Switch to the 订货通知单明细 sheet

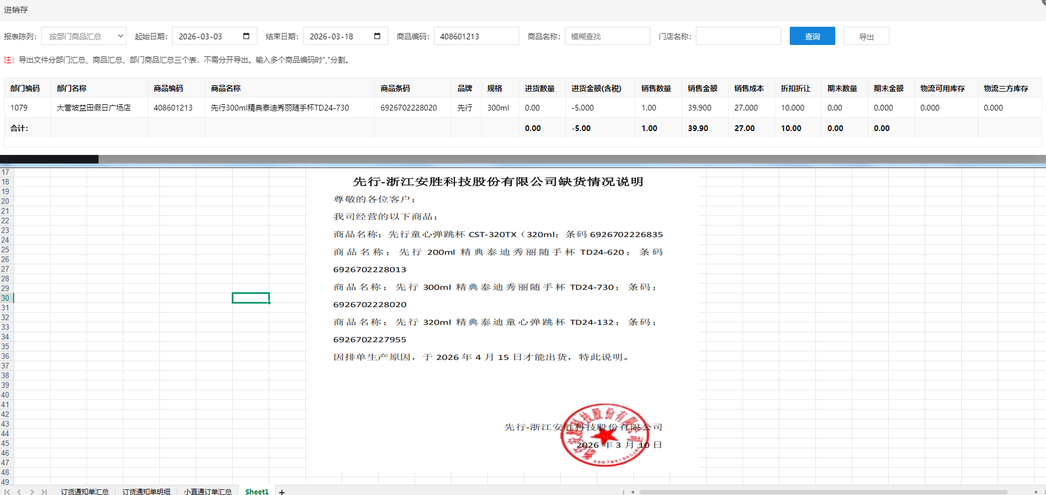tap(146, 492)
